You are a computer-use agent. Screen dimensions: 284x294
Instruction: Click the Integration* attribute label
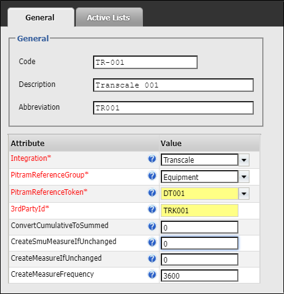[x=31, y=158]
